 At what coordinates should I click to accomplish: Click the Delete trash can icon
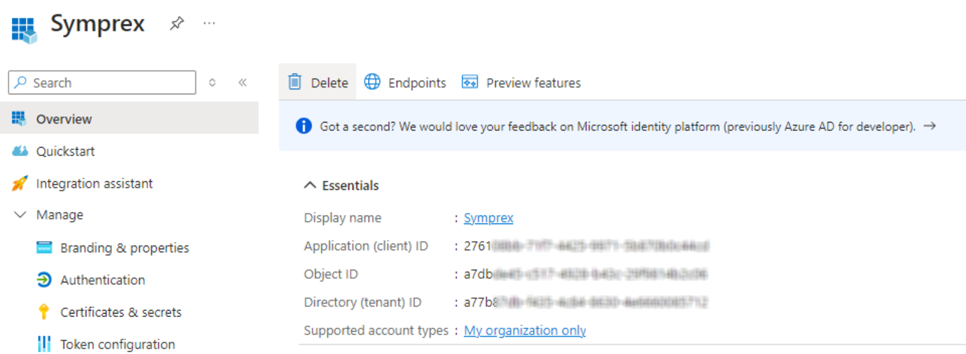point(295,81)
